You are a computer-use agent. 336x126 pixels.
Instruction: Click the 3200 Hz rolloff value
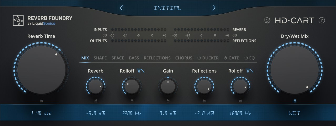click(x=132, y=113)
